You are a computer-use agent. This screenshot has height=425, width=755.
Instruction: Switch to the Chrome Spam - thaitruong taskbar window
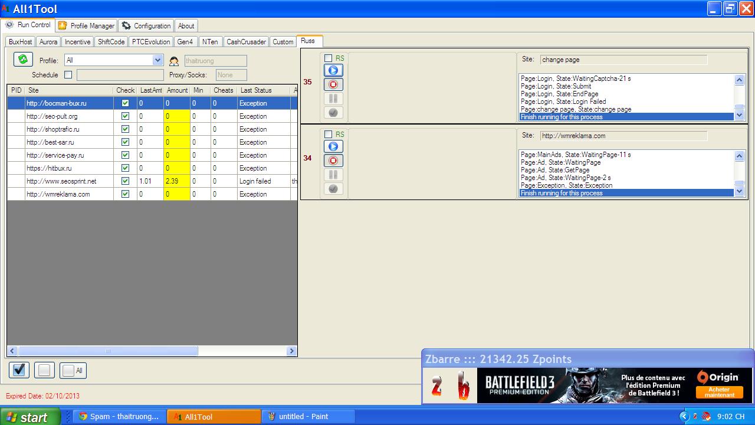coord(119,417)
